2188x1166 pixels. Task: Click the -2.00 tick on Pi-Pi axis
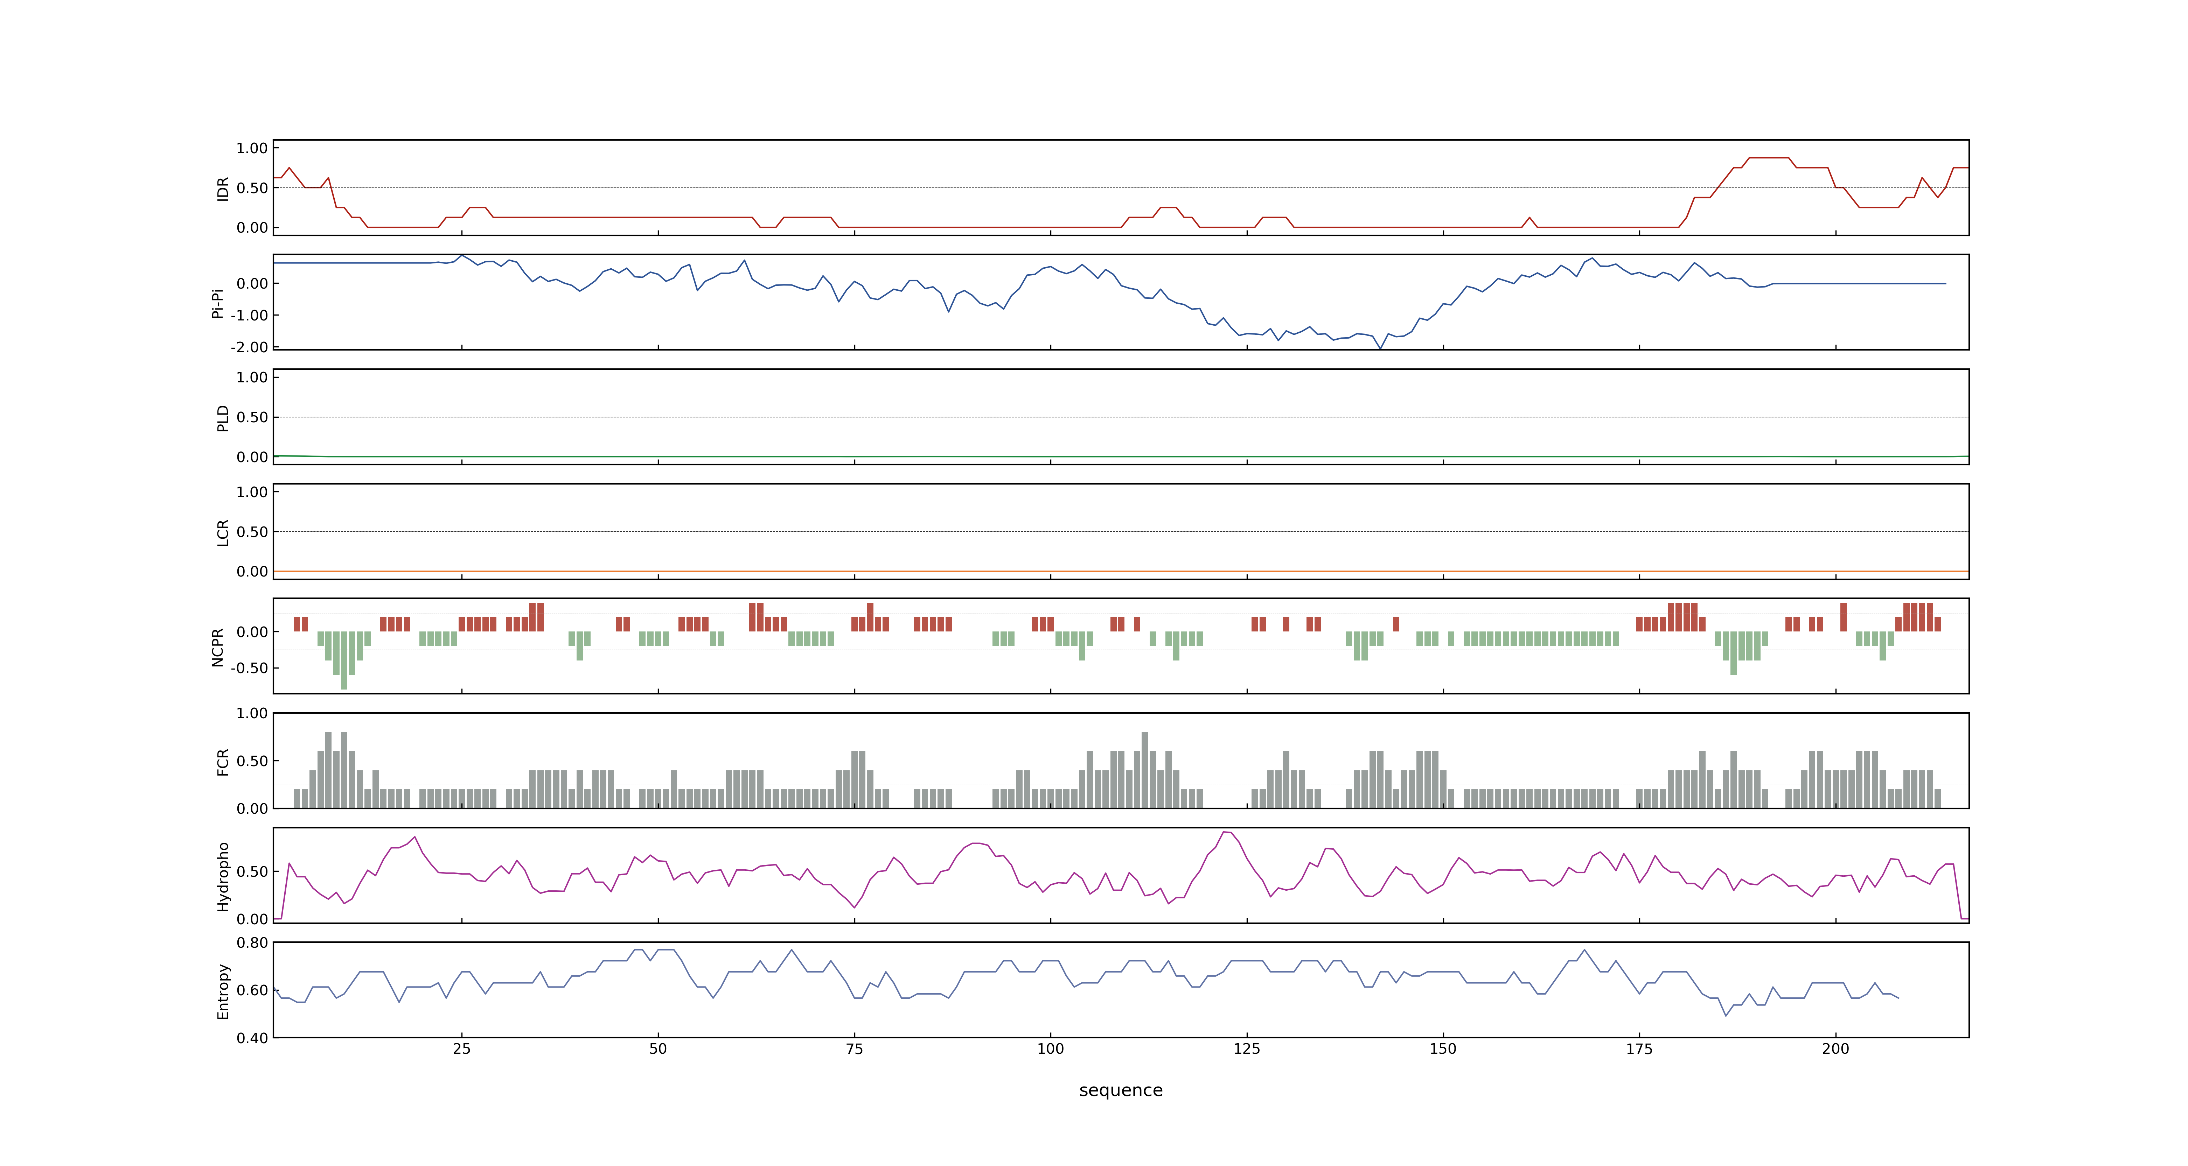tap(249, 347)
